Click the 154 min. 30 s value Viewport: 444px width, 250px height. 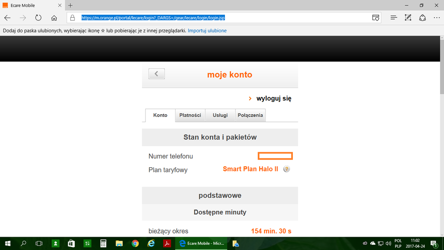pos(271,231)
